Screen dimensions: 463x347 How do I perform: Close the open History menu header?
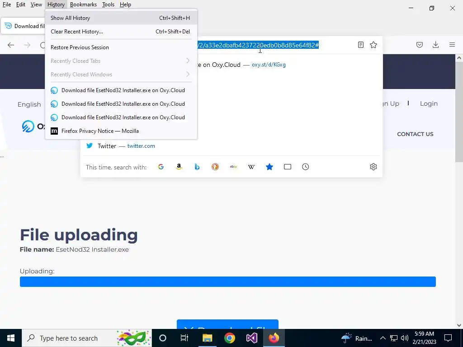coord(56,5)
